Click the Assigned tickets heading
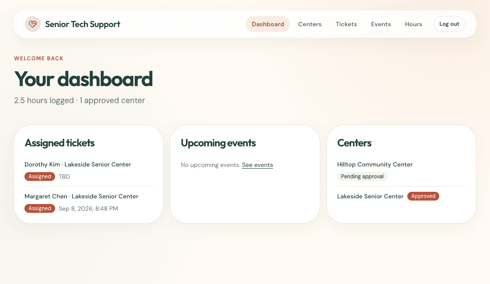This screenshot has width=490, height=284. click(x=59, y=143)
